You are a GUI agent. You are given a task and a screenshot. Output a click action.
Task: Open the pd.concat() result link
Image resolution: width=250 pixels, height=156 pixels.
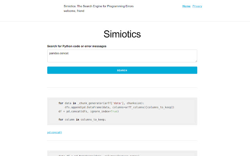pos(54,132)
